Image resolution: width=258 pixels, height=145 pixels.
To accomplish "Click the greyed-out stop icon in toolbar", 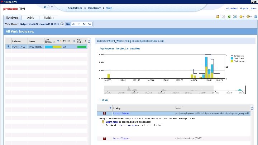I will tap(224, 16).
